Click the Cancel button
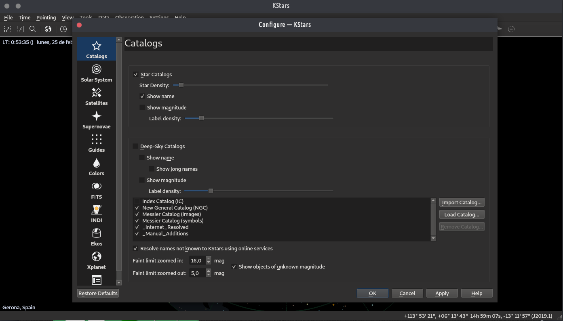 407,293
